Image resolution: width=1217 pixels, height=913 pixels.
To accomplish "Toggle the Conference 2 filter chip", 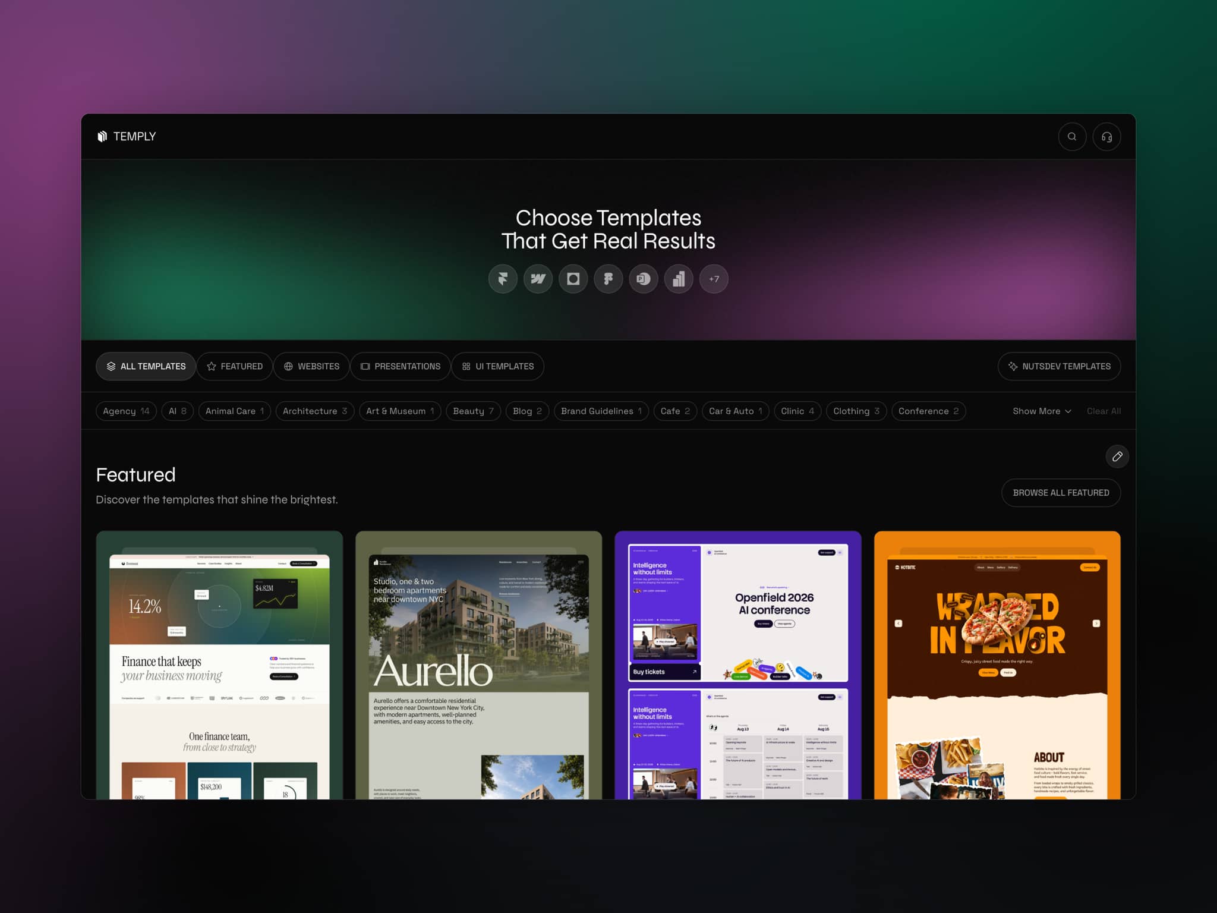I will coord(928,411).
